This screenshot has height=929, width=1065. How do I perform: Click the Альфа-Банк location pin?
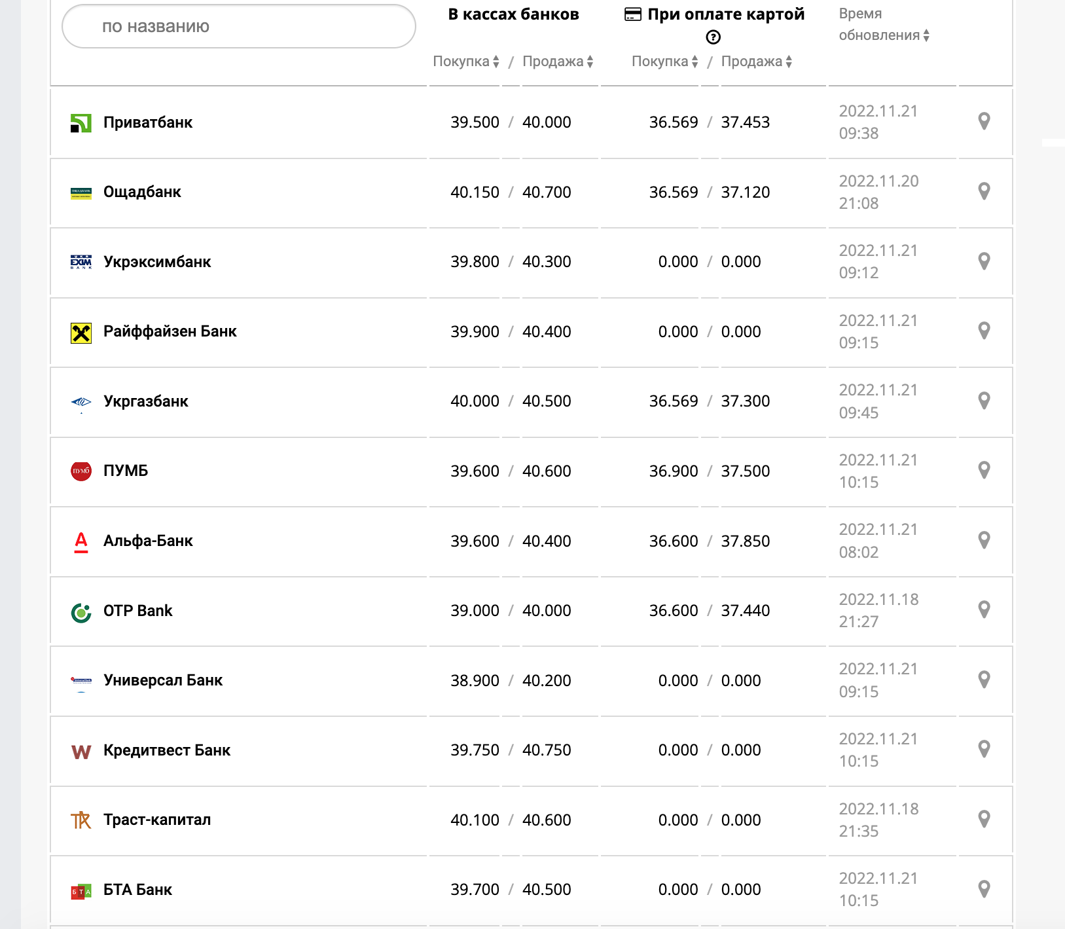pos(983,540)
